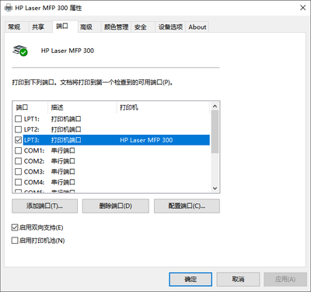This screenshot has height=292, width=311.
Task: Check the LPT1: port checkbox
Action: point(18,119)
